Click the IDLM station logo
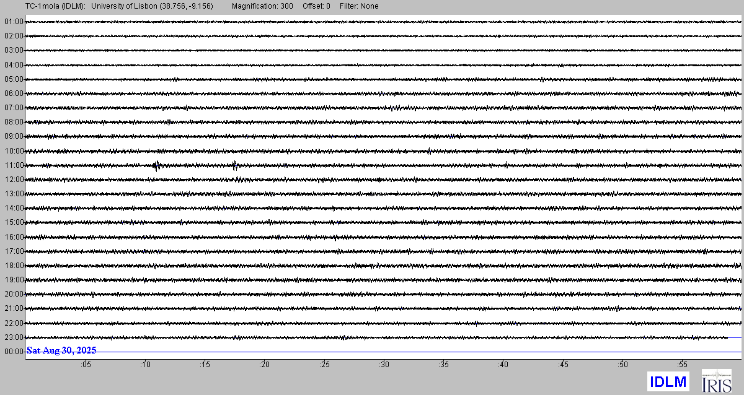744x395 pixels. [x=668, y=382]
